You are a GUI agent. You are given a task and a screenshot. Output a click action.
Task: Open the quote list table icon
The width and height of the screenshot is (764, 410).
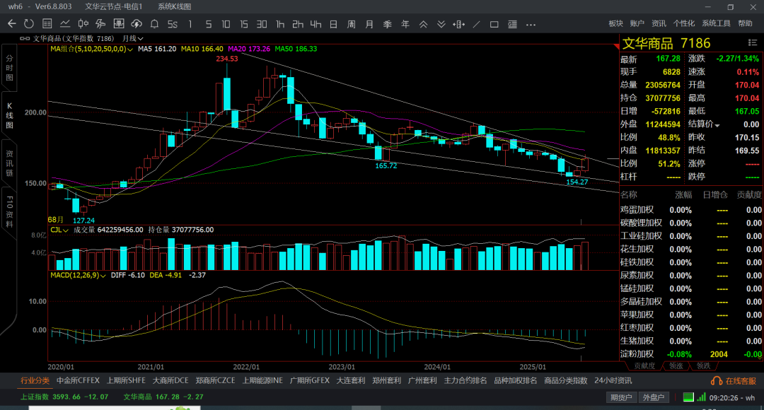click(47, 24)
